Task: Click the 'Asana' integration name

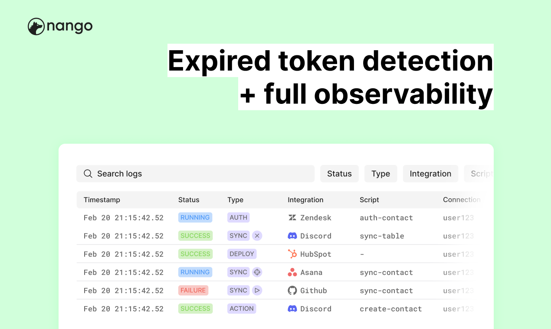Action: pos(312,272)
